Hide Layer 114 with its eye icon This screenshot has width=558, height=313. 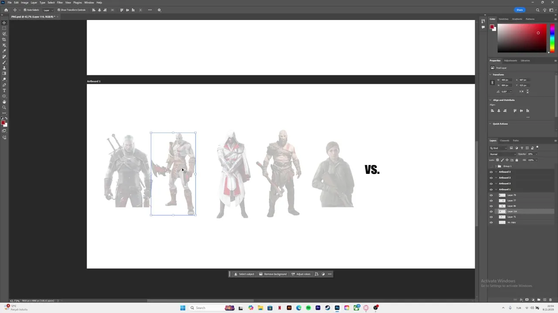point(491,211)
